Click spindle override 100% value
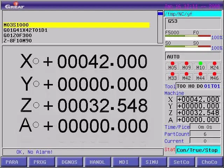This screenshot has height=168, width=224. click(217, 48)
